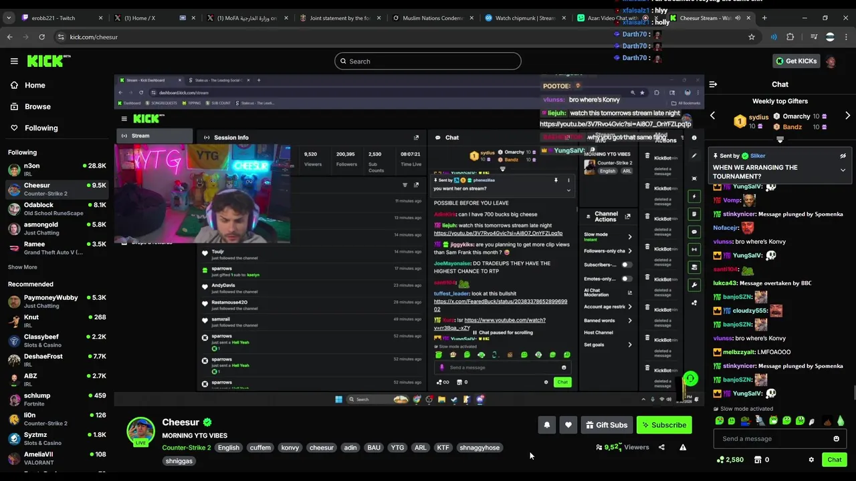Switch to the erobb221 - Twitch tab
Screen dimensions: 856x481
62,18
